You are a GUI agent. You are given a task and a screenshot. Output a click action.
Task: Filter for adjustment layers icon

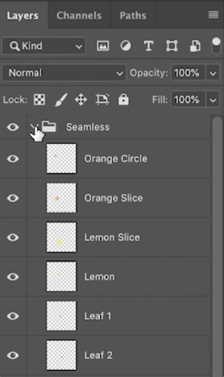(126, 46)
